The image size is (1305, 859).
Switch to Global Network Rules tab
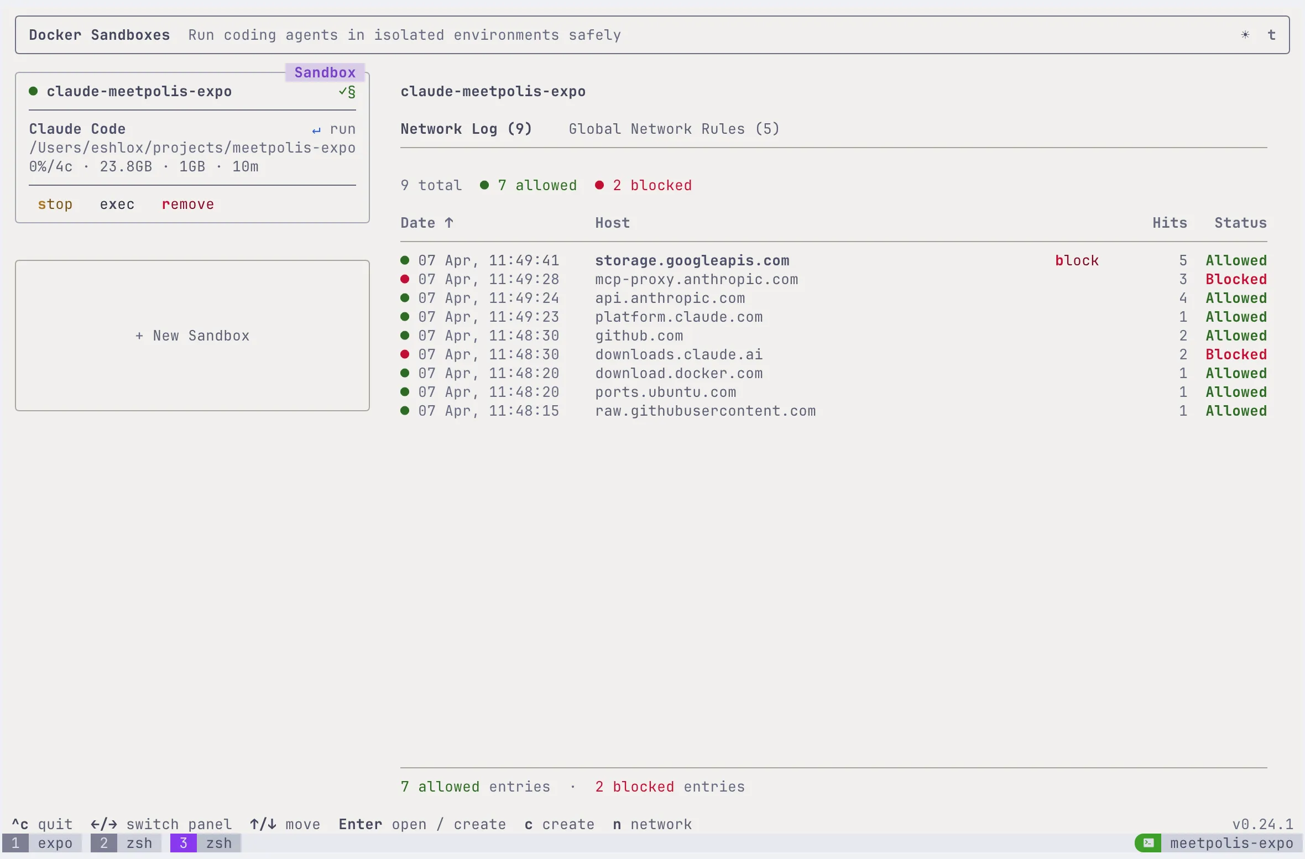[674, 129]
